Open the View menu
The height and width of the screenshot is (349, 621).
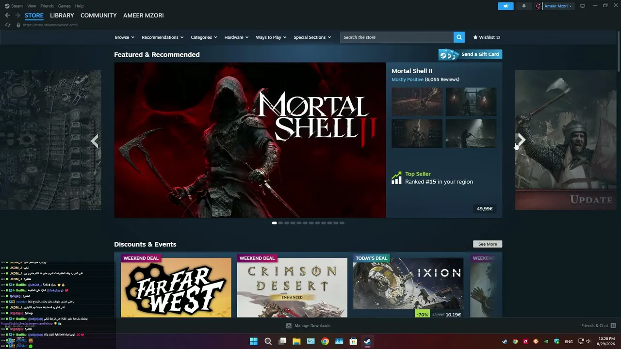[x=32, y=6]
